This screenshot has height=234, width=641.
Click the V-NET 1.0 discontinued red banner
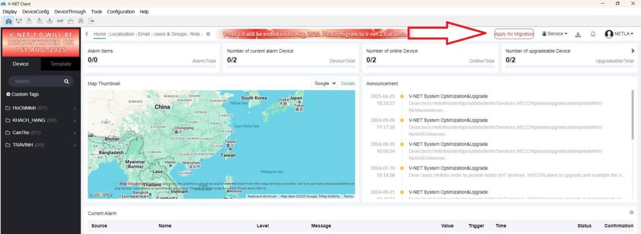coord(41,42)
